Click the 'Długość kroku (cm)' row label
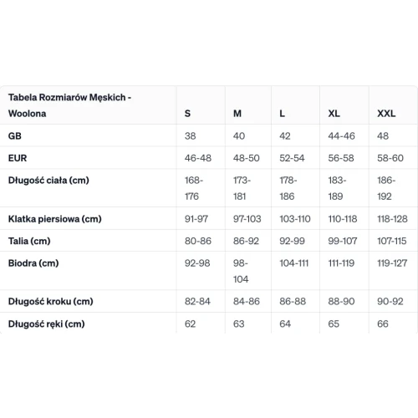The height and width of the screenshot is (418, 418). [x=50, y=301]
